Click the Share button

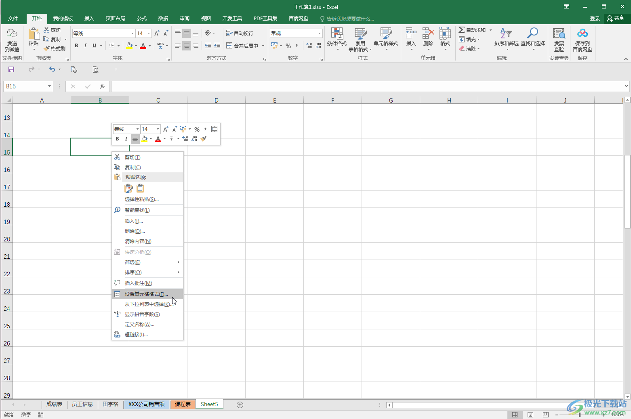point(616,19)
